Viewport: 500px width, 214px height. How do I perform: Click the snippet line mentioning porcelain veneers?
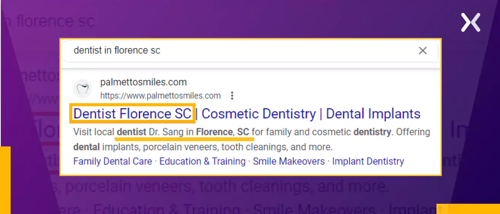coord(203,147)
